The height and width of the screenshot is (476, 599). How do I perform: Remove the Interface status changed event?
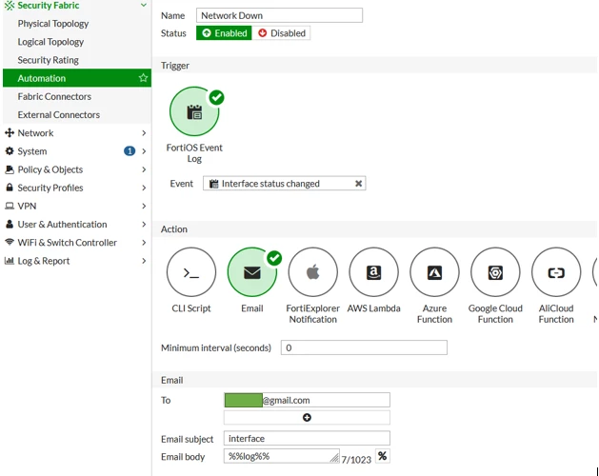(x=358, y=184)
